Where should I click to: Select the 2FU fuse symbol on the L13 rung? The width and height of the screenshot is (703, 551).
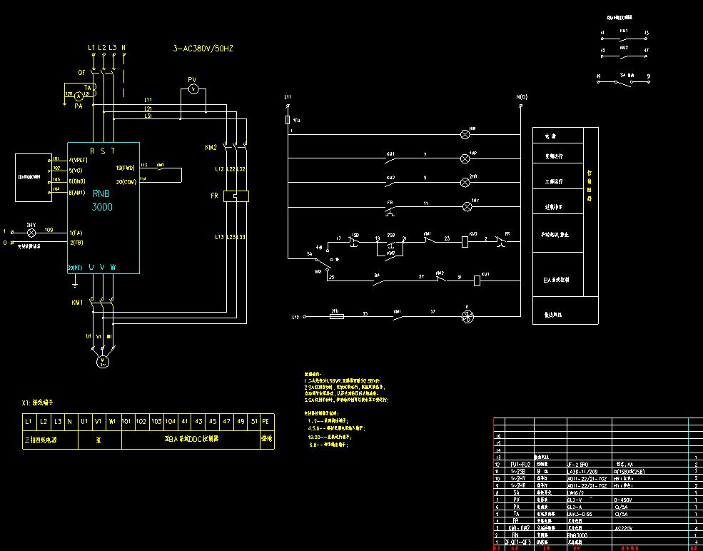[x=337, y=316]
